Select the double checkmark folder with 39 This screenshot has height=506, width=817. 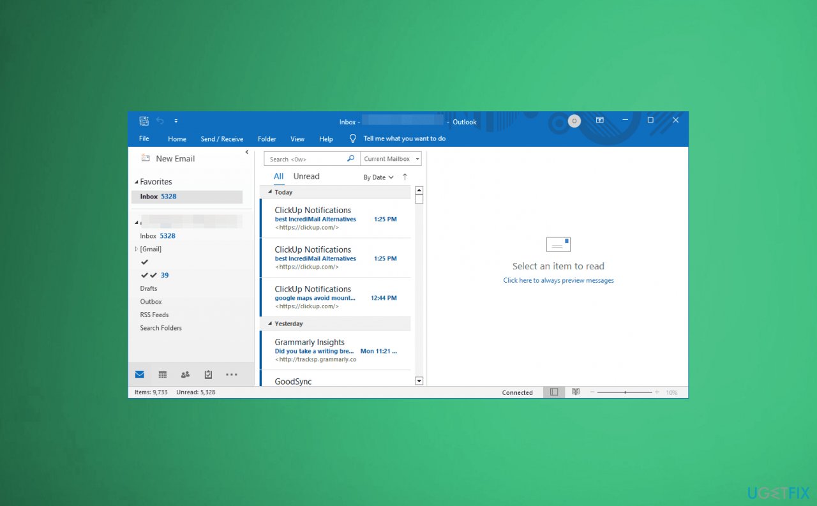tap(154, 275)
